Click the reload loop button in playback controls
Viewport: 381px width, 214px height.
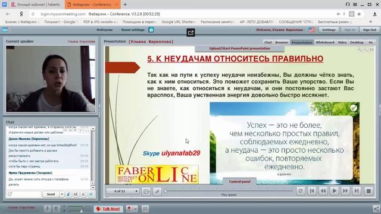pyautogui.click(x=301, y=191)
